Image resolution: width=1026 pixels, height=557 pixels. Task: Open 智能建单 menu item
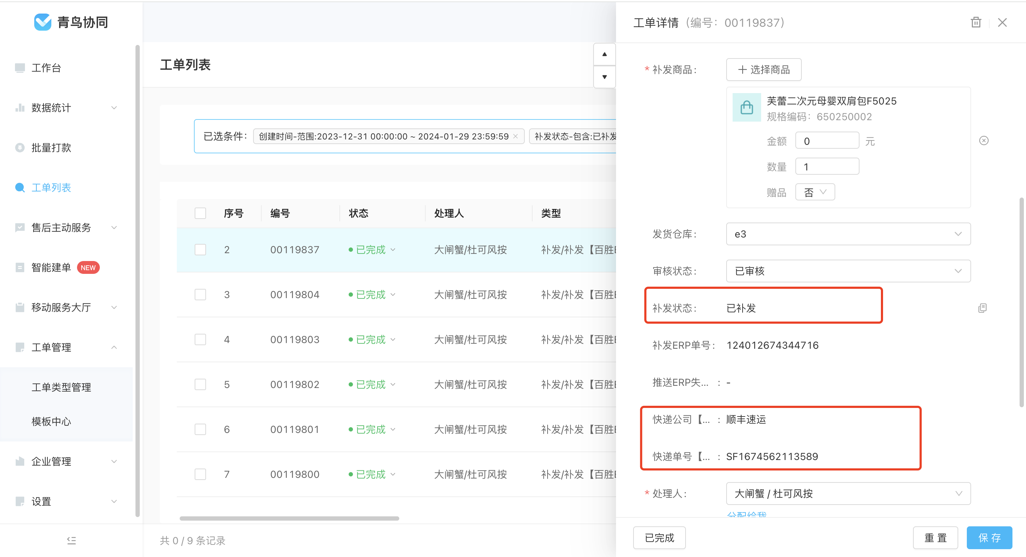51,267
